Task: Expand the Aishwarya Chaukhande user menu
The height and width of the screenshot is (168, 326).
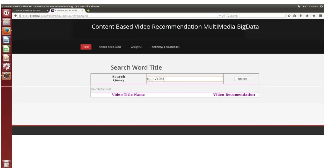Action: click(166, 47)
